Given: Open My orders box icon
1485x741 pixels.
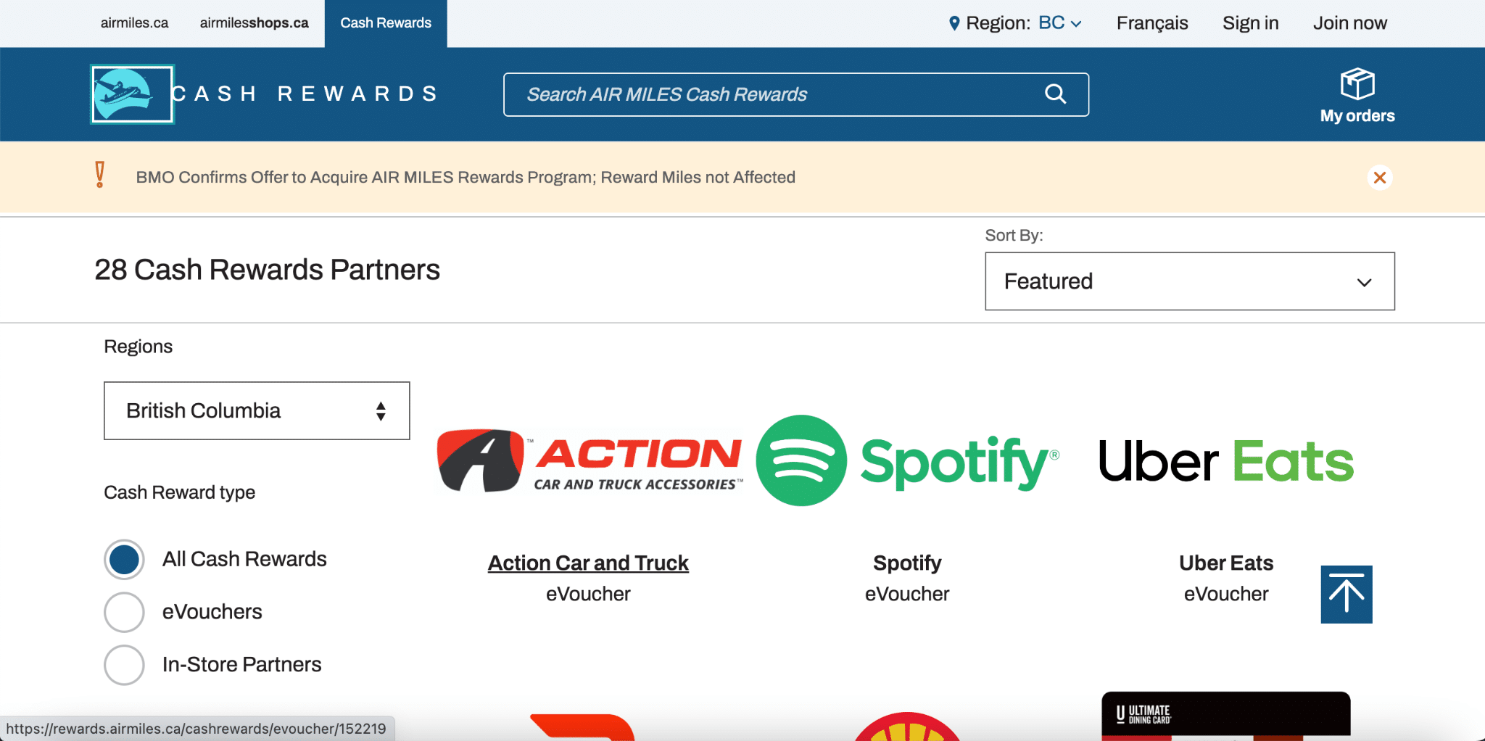Looking at the screenshot, I should point(1357,84).
